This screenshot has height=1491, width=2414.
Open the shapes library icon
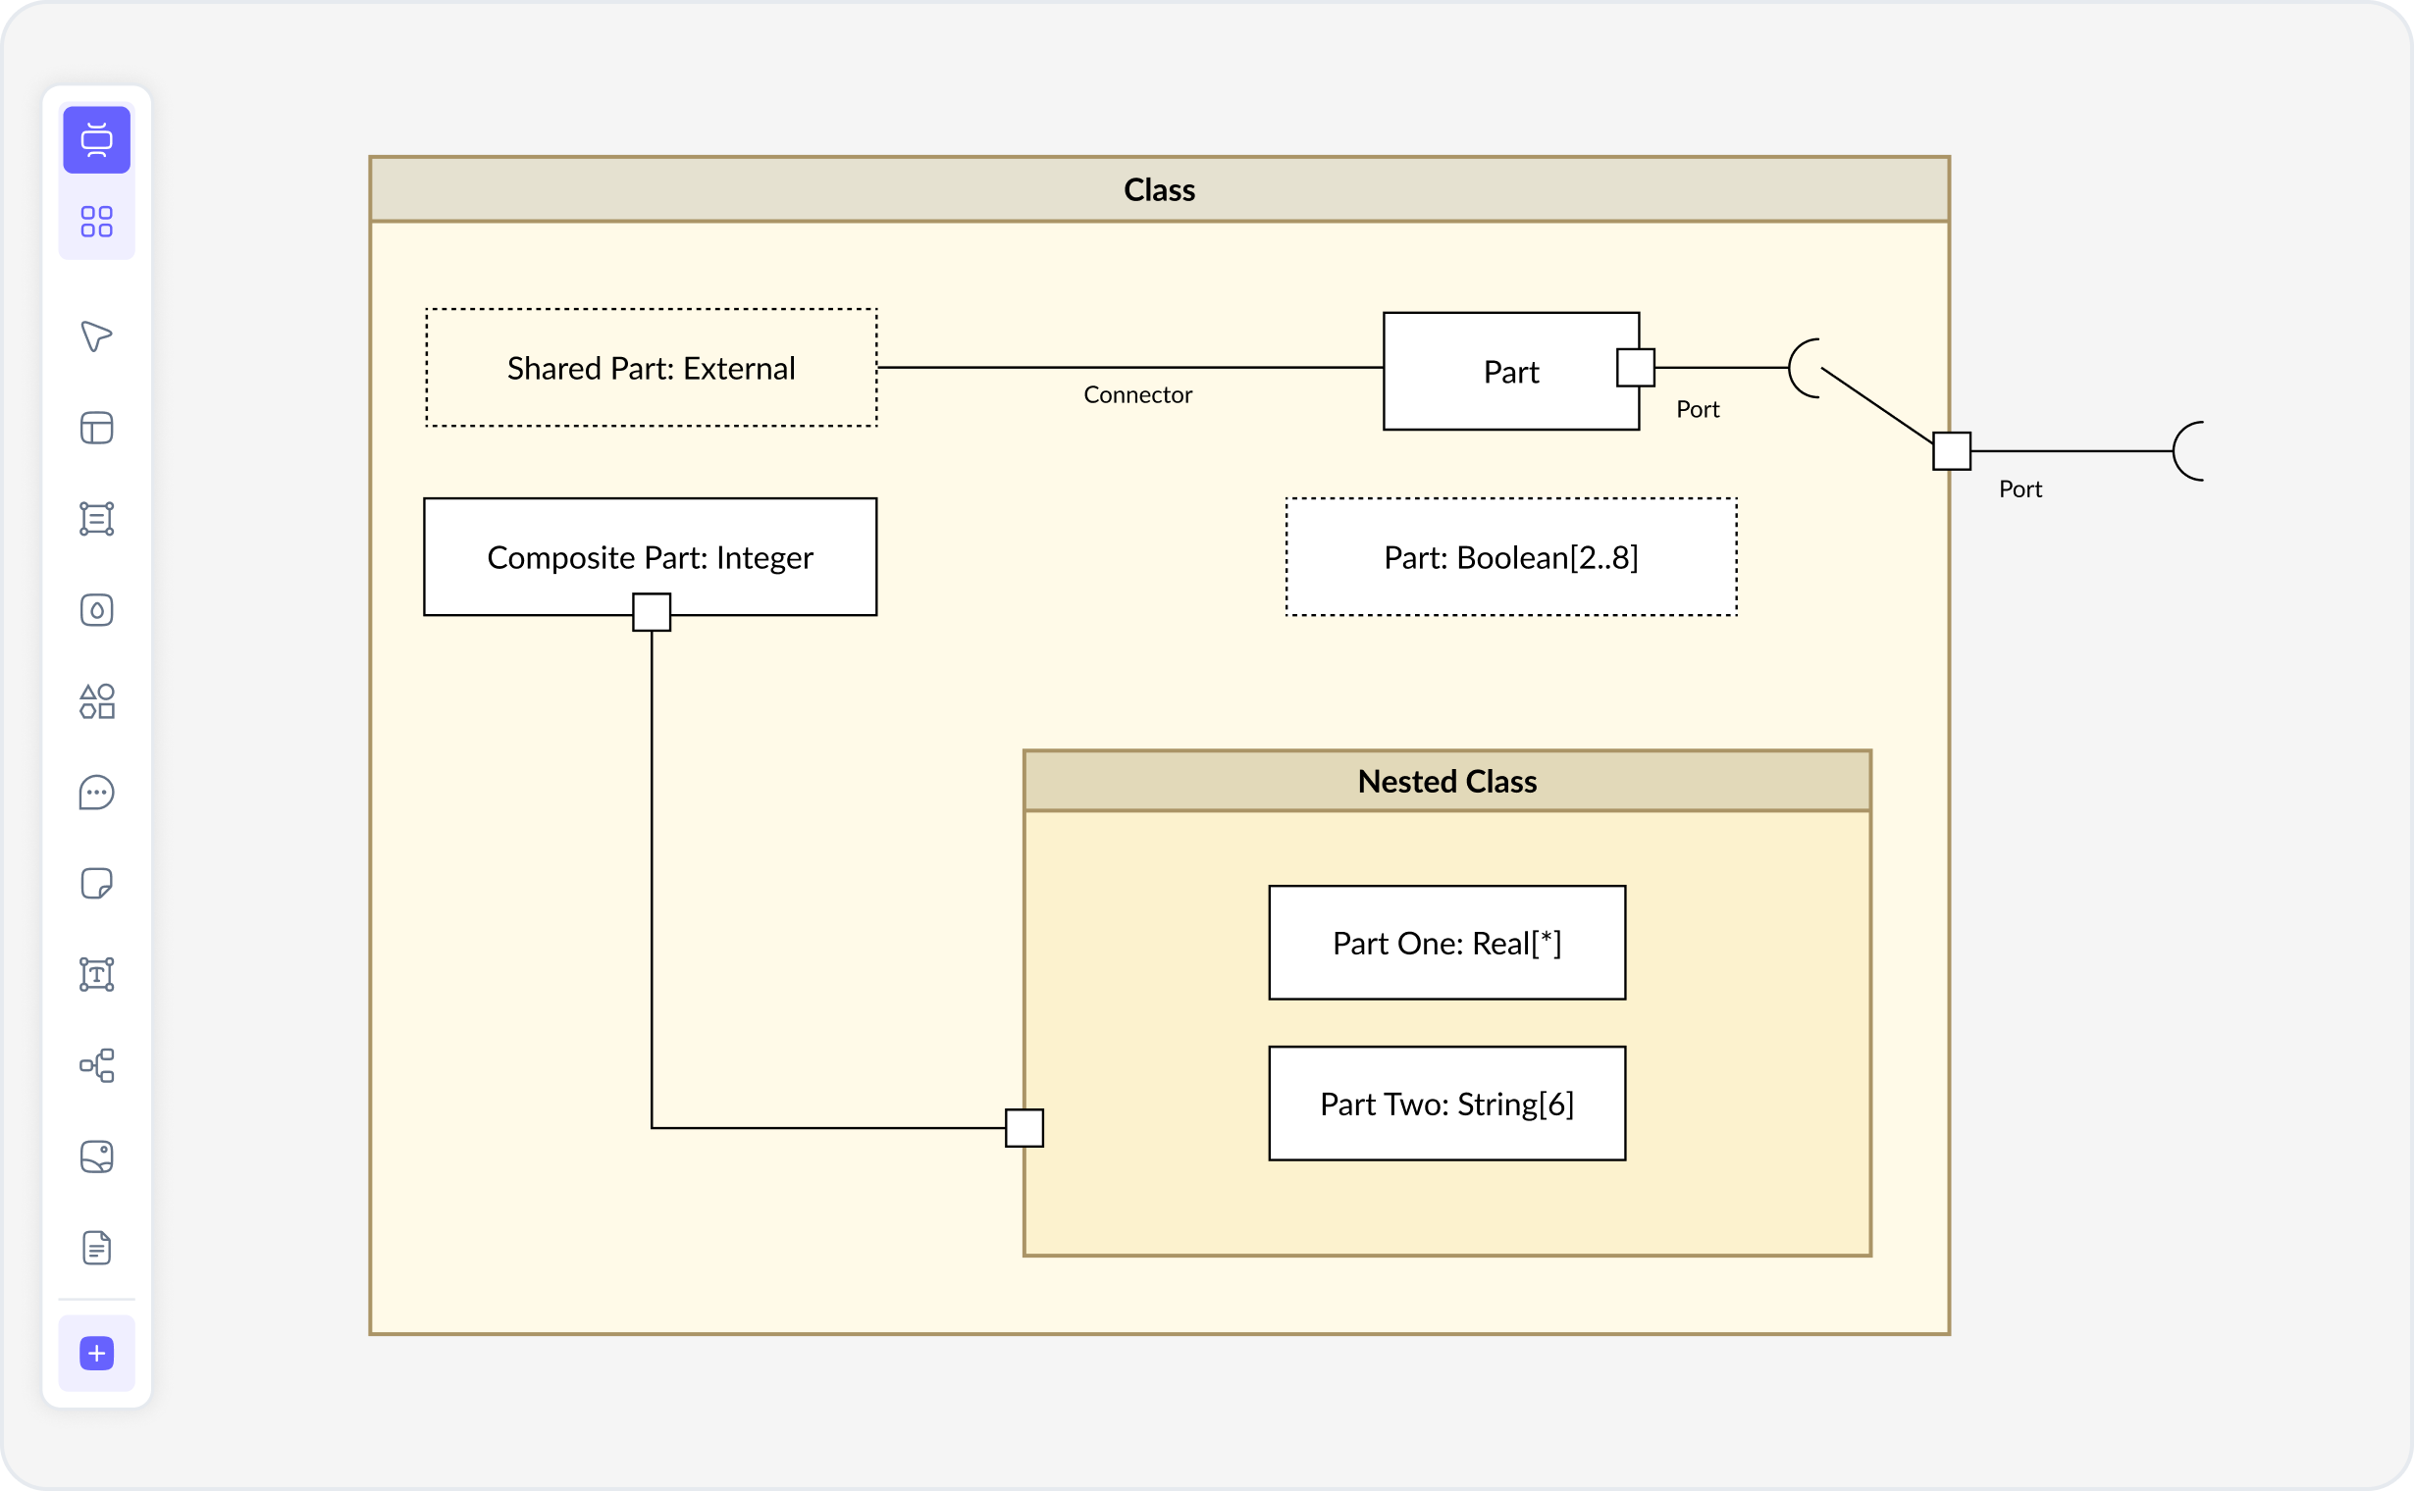[x=97, y=701]
